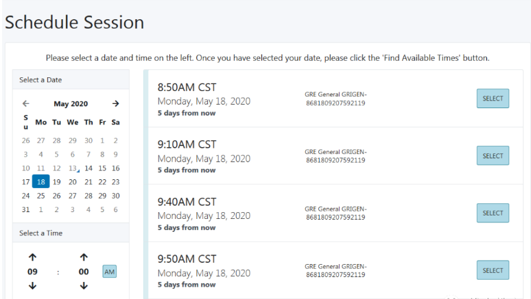
Task: Decrease the minutes with down arrow
Action: pyautogui.click(x=84, y=286)
